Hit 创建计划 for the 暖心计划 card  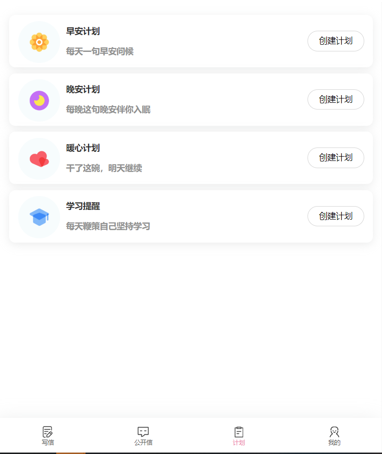click(335, 158)
